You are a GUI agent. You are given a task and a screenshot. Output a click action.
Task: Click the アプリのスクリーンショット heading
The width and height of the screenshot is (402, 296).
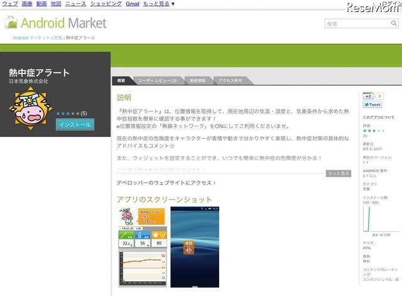pyautogui.click(x=165, y=199)
